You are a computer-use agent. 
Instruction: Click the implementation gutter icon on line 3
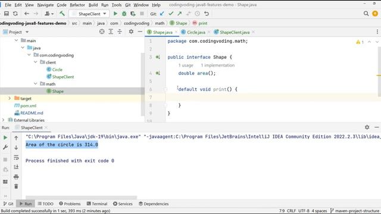pos(158,57)
